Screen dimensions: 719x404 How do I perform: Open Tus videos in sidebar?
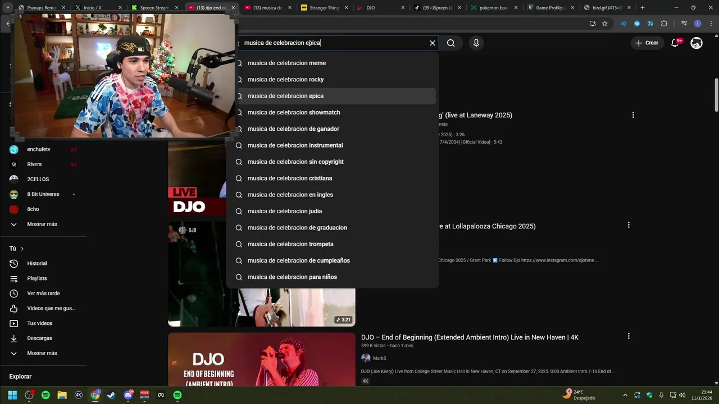pos(43,323)
